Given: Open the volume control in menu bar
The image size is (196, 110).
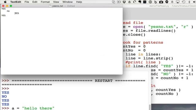Looking at the screenshot, I should point(194,2).
